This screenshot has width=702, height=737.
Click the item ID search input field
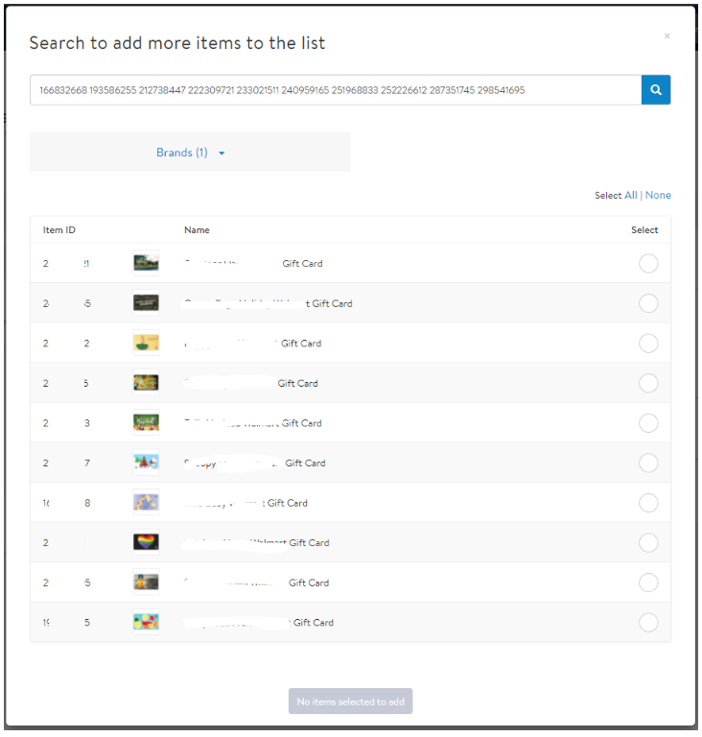336,90
